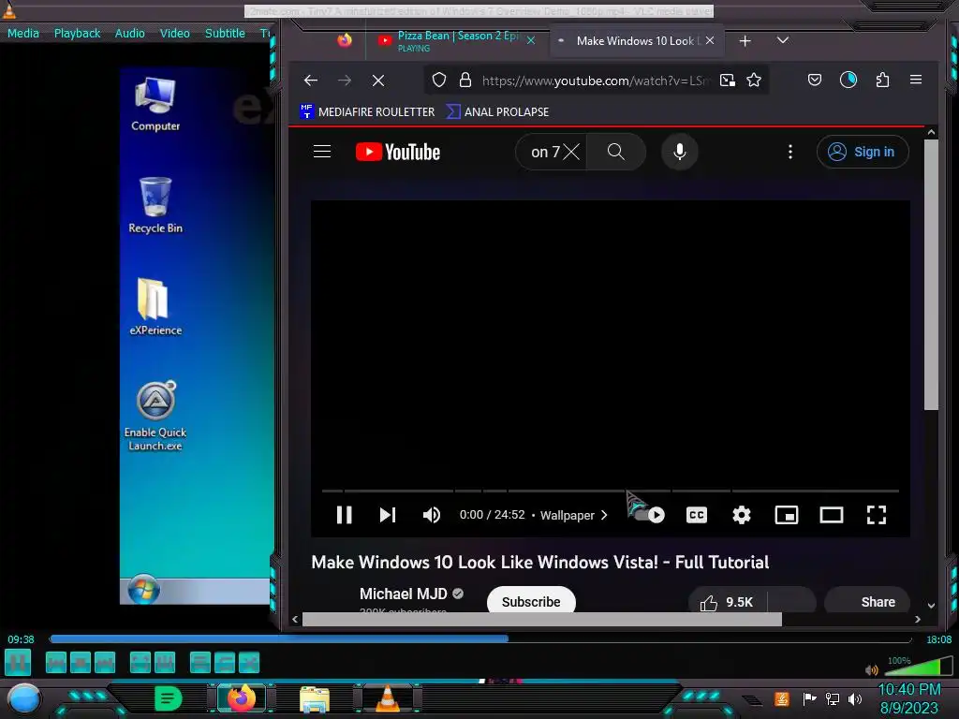959x719 pixels.
Task: Open VLC Video menu
Action: 174,33
